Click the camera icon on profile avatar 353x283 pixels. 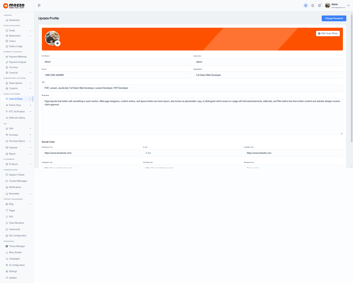(x=58, y=43)
